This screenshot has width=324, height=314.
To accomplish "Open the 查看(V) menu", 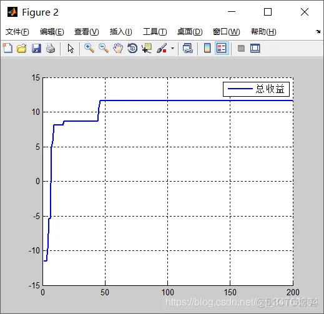I will (87, 32).
